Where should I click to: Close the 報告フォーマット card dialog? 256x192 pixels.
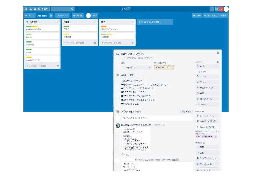[218, 53]
